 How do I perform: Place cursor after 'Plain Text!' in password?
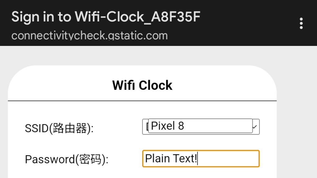pos(198,159)
